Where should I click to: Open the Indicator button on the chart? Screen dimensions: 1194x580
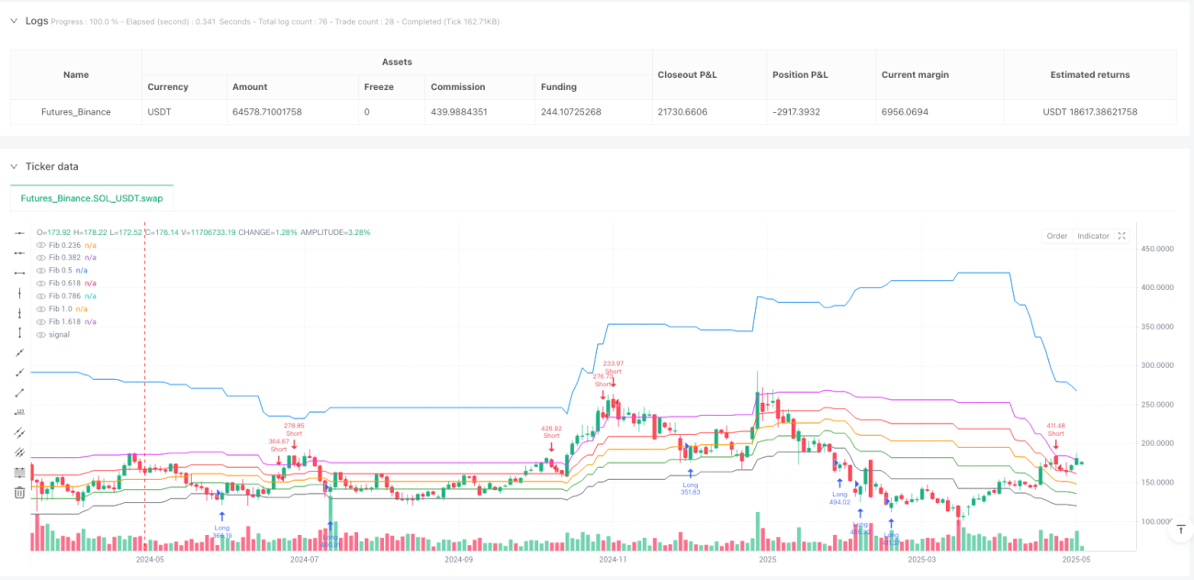1093,236
